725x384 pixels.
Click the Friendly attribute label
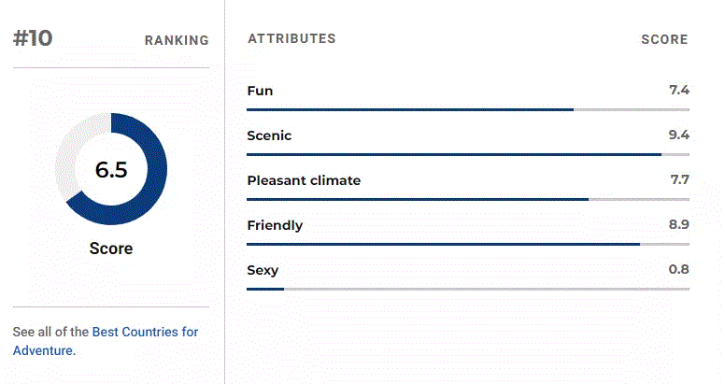[x=275, y=225]
